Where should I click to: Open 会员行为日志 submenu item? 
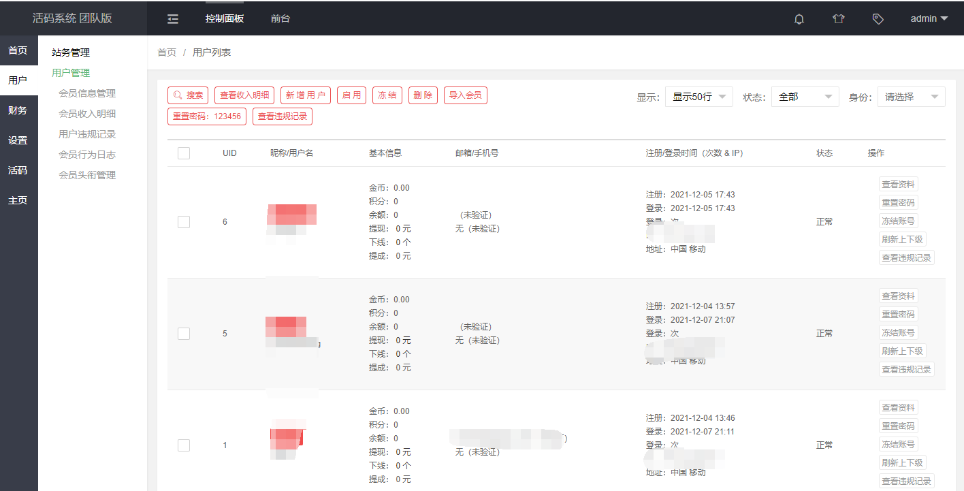(x=87, y=155)
